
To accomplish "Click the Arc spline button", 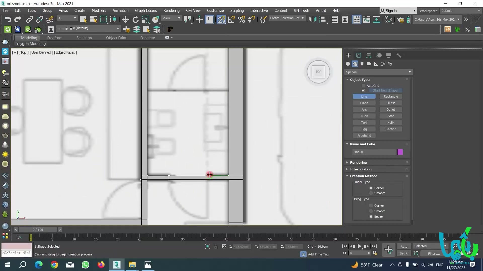I will pos(364,109).
